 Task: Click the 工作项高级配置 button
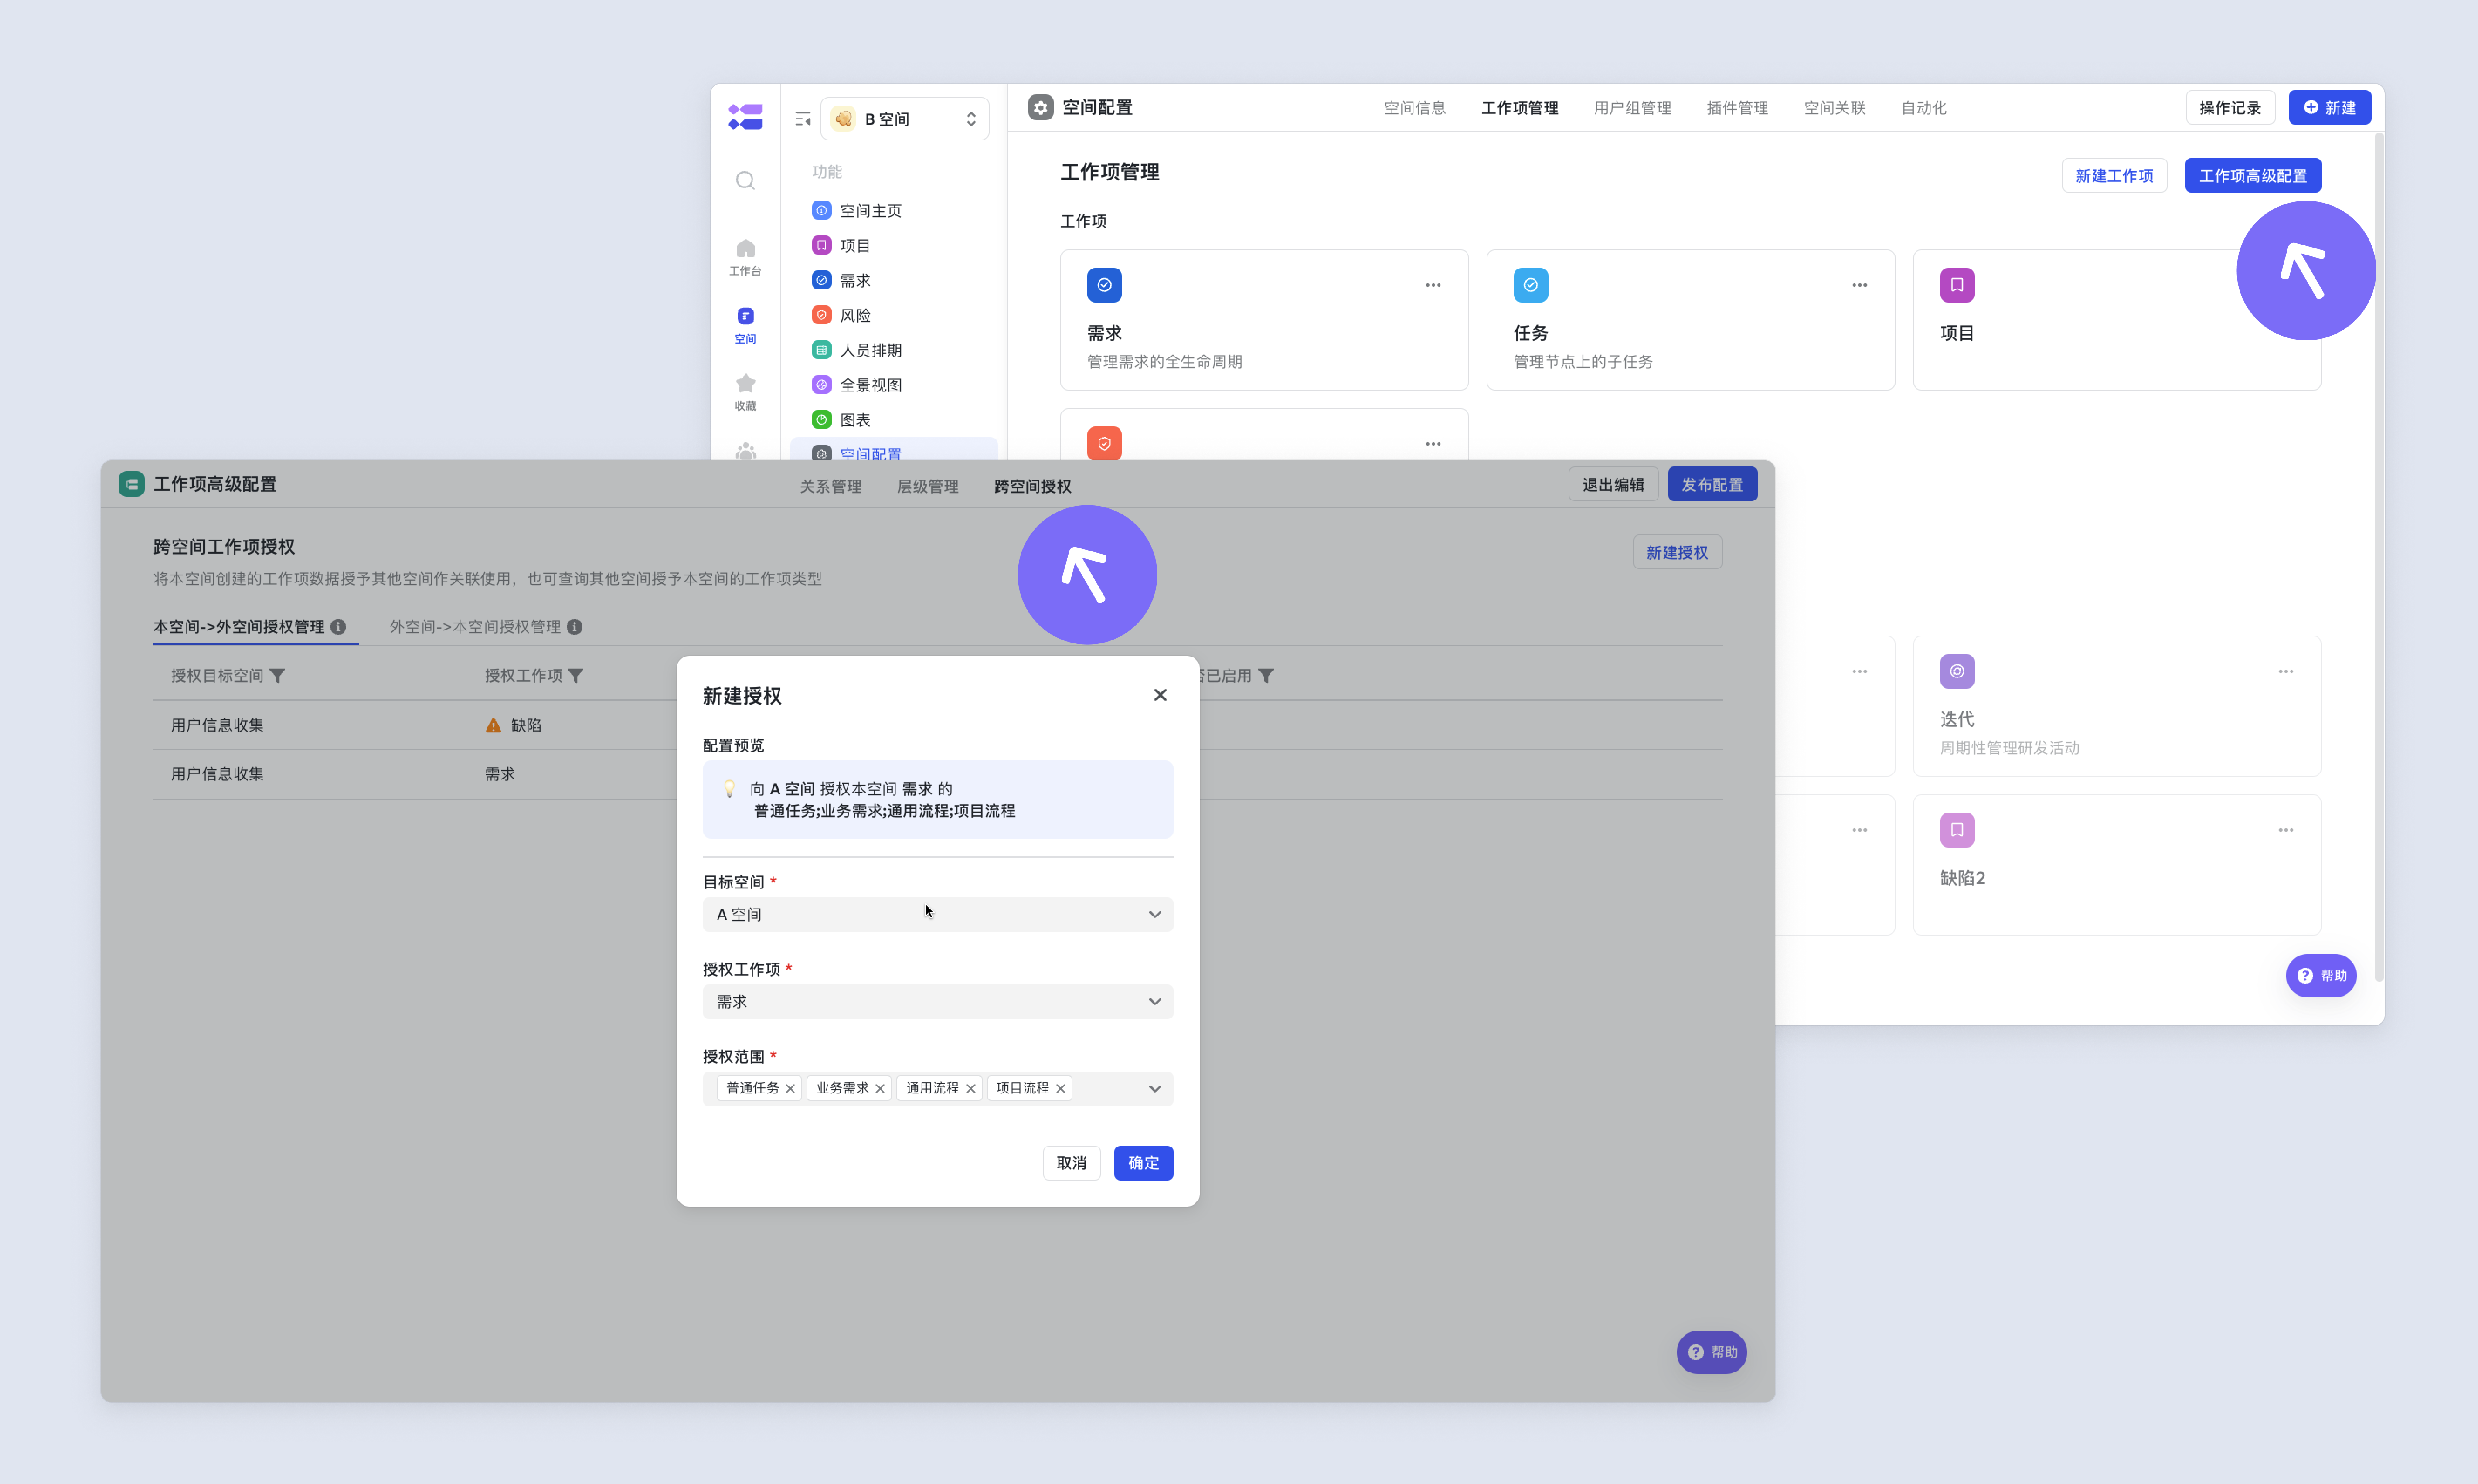[x=2252, y=175]
